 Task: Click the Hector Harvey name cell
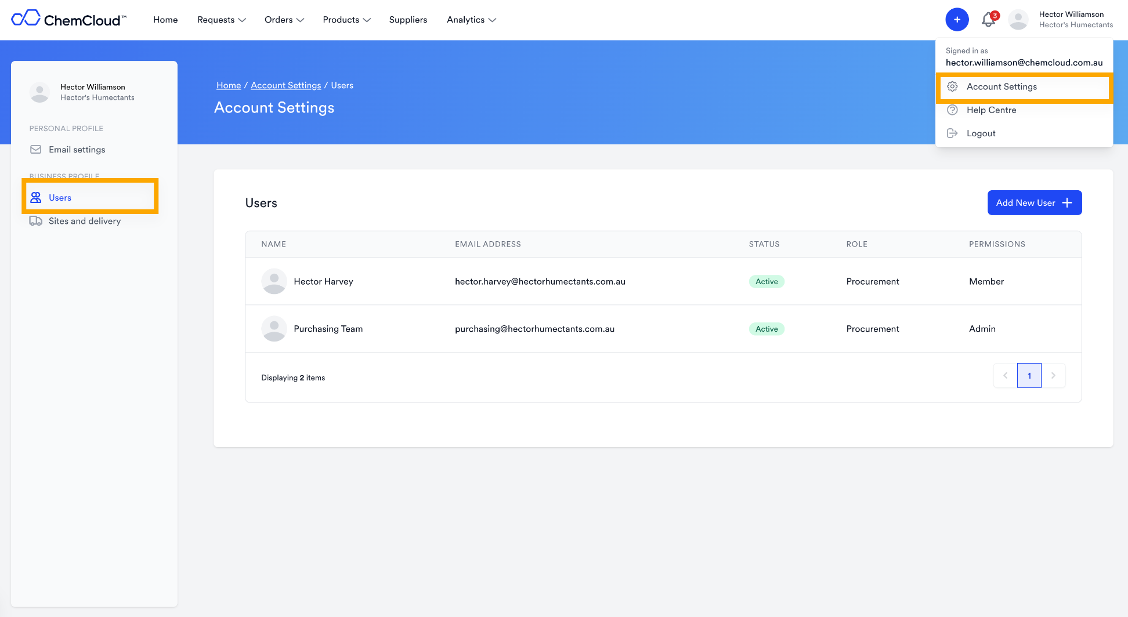coord(323,281)
